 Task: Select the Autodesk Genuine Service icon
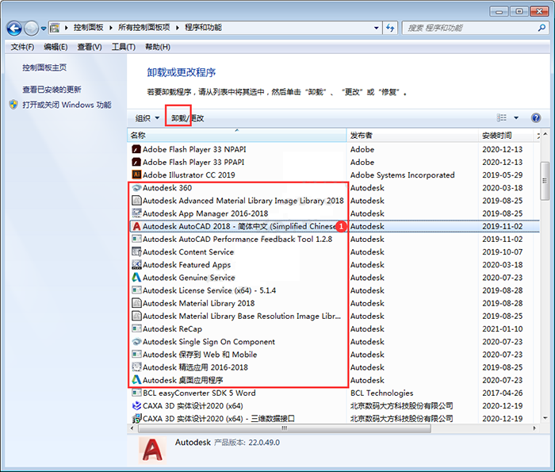(x=136, y=278)
